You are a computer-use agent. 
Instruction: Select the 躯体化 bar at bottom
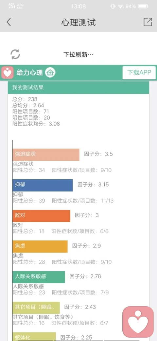pos(34,337)
